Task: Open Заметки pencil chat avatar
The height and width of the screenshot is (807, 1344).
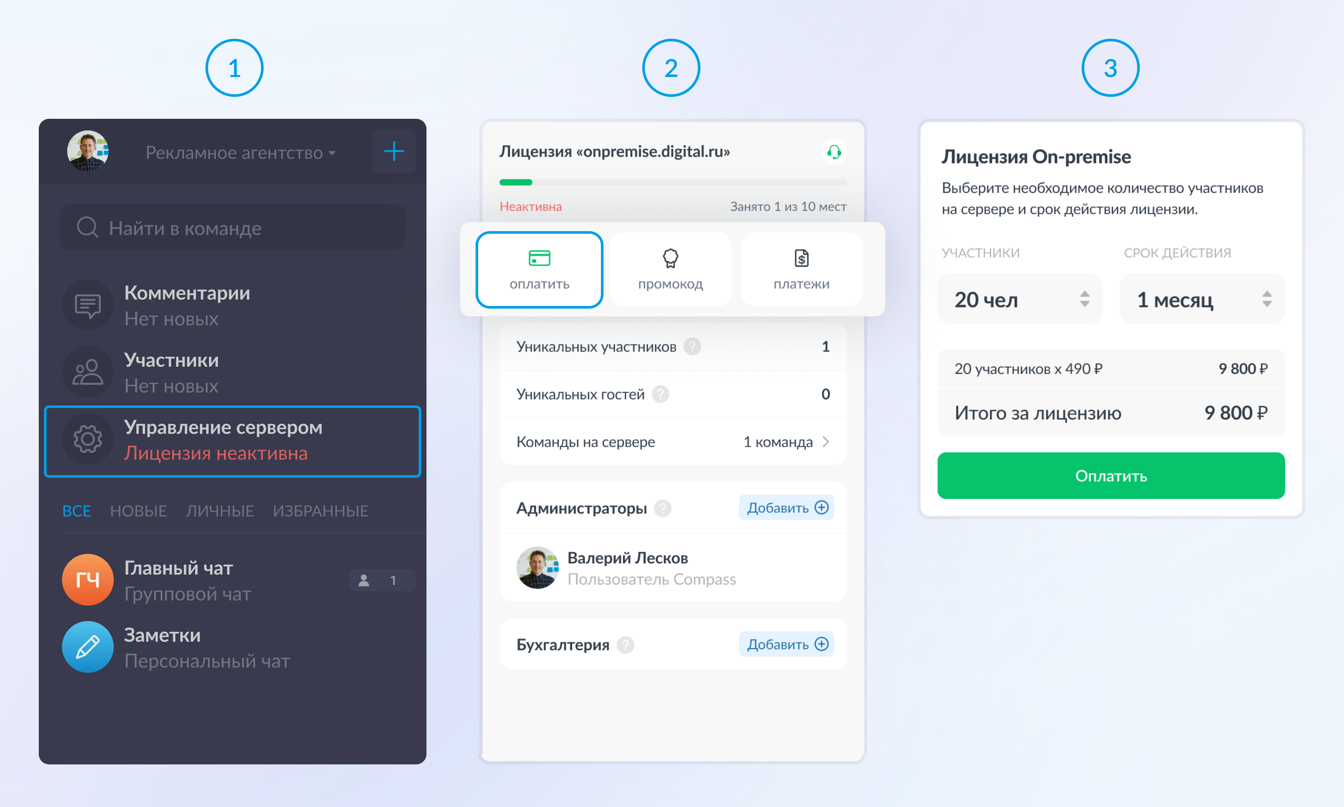Action: point(87,647)
